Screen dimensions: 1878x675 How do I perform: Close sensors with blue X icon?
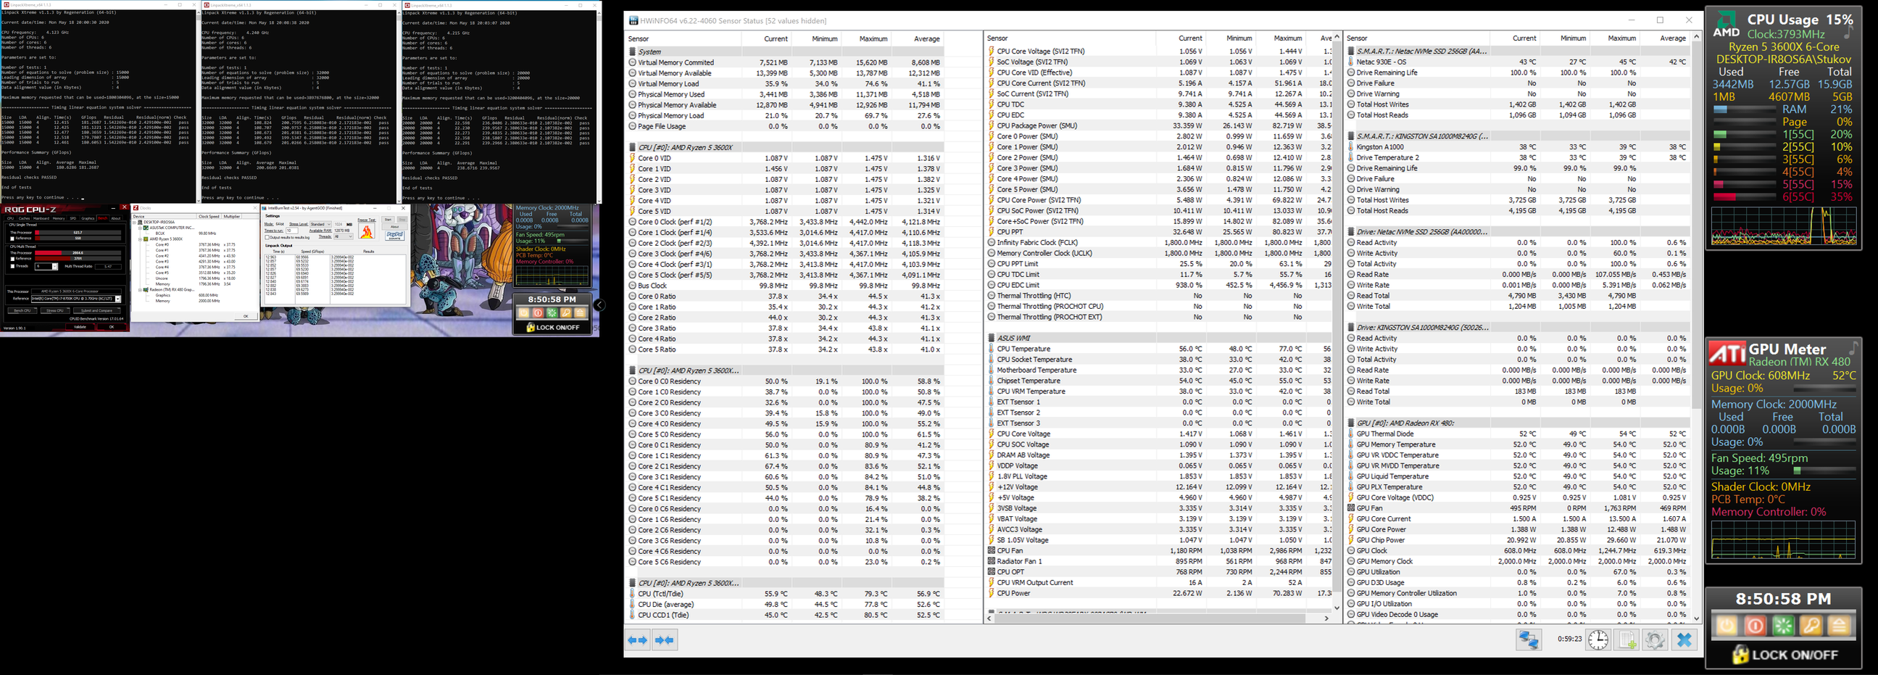tap(1684, 640)
